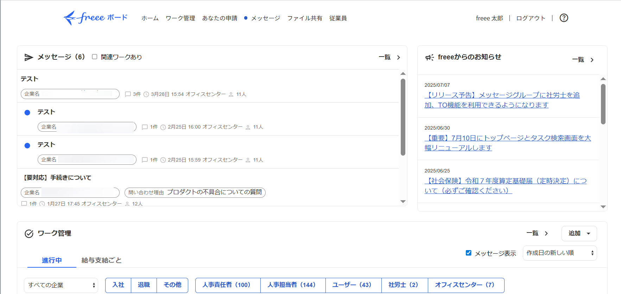This screenshot has height=294, width=621.
Task: Switch to the 給与支給ごと tab
Action: [101, 260]
